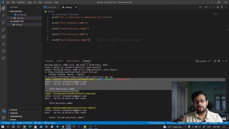Maximize terminal panel with up chevron
The width and height of the screenshot is (229, 129).
223,61
